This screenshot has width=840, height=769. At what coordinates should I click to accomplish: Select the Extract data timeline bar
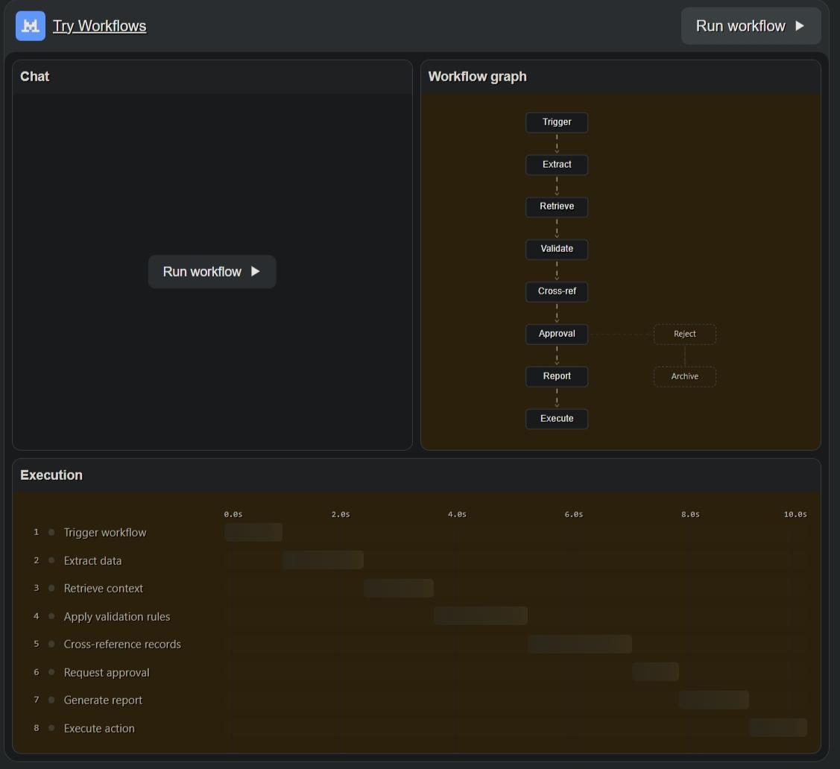point(323,560)
